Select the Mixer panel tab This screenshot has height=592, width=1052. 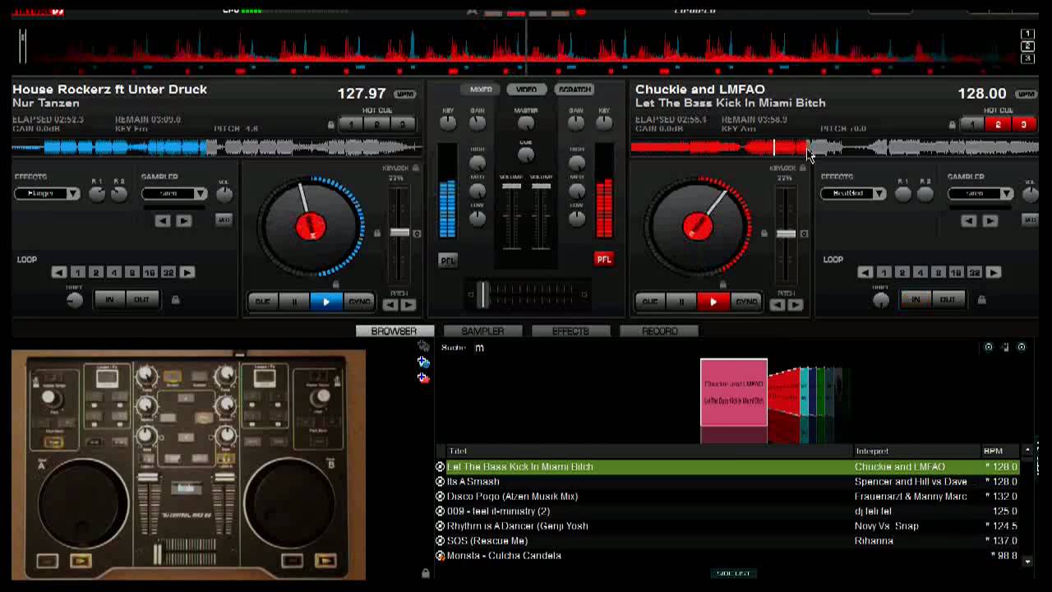481,90
